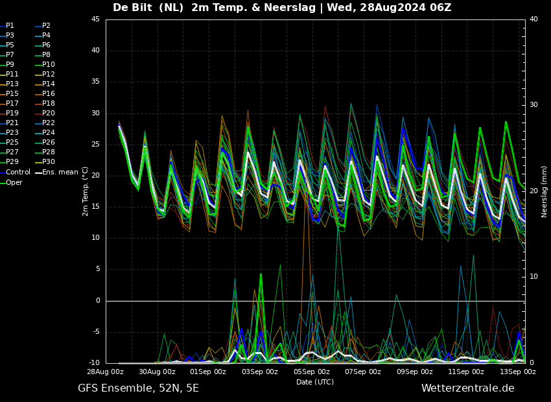Select the Ens. mean legend entry
Screen dimensions: 551x402
[56, 172]
